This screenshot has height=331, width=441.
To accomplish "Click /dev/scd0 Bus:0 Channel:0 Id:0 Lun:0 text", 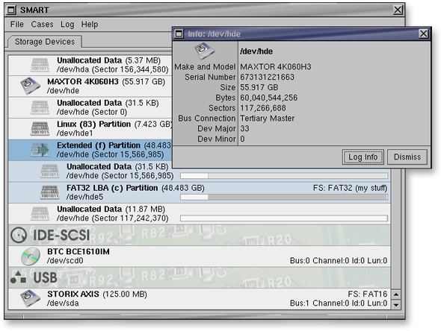I will 339,261.
